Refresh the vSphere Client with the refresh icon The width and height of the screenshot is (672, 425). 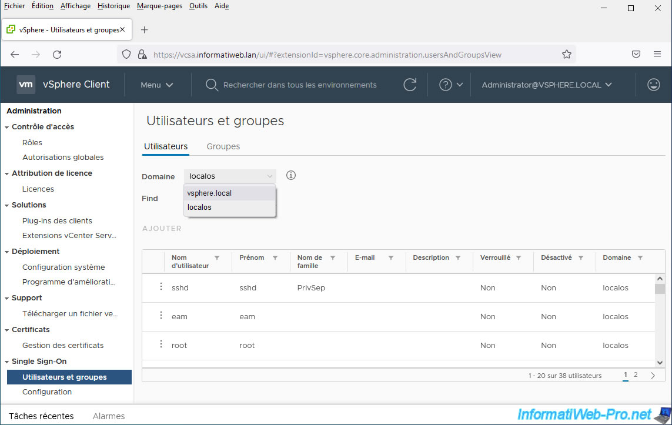tap(410, 85)
